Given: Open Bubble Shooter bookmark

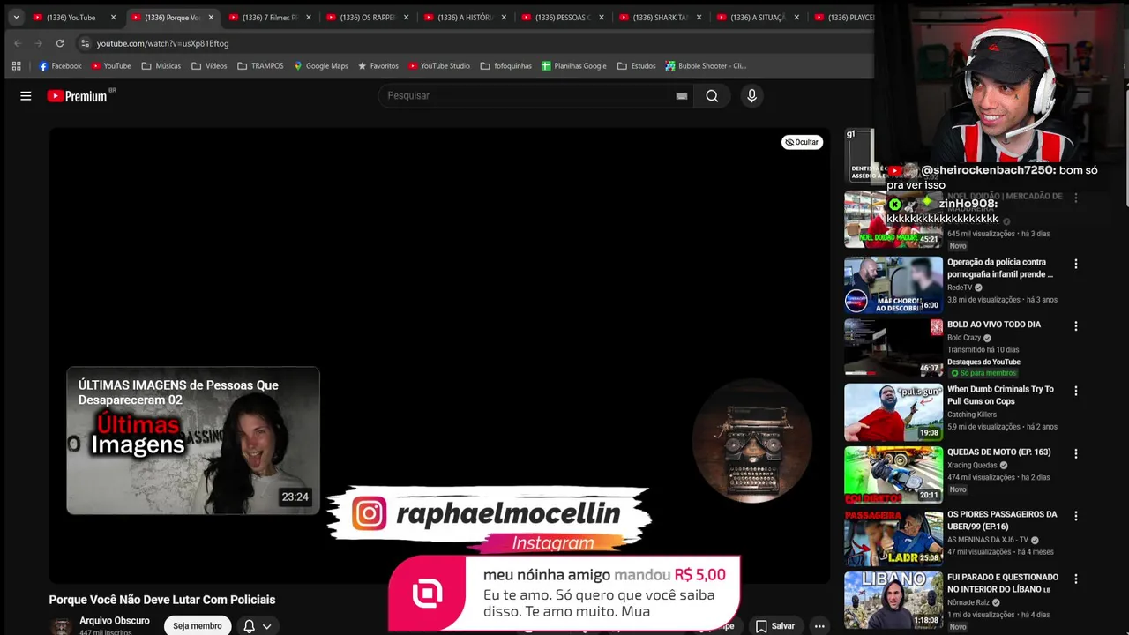Looking at the screenshot, I should pyautogui.click(x=706, y=66).
